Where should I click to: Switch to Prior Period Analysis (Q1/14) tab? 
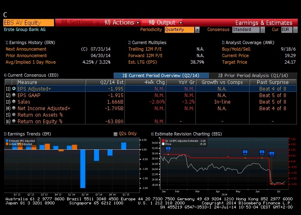253,75
